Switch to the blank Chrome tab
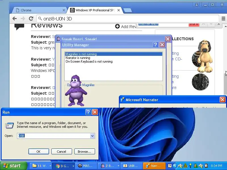Screen dimensions: 227x170 coord(39,10)
